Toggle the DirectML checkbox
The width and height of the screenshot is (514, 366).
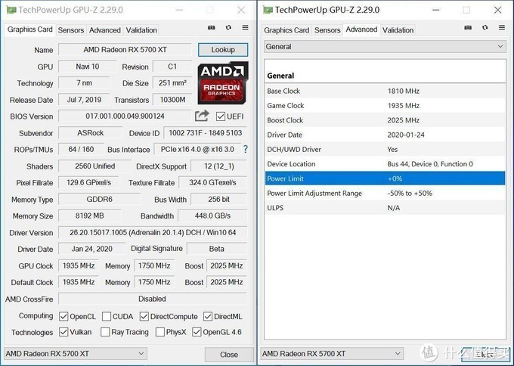(208, 317)
